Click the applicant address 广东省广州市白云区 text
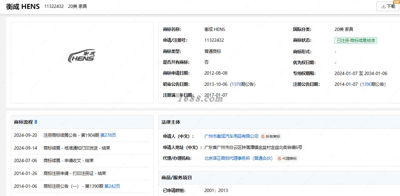 point(253,147)
